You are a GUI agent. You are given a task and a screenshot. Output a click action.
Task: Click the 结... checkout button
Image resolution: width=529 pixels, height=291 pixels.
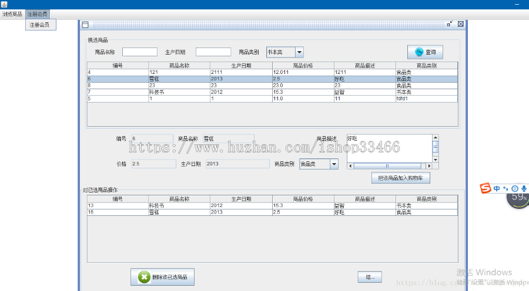(370, 277)
